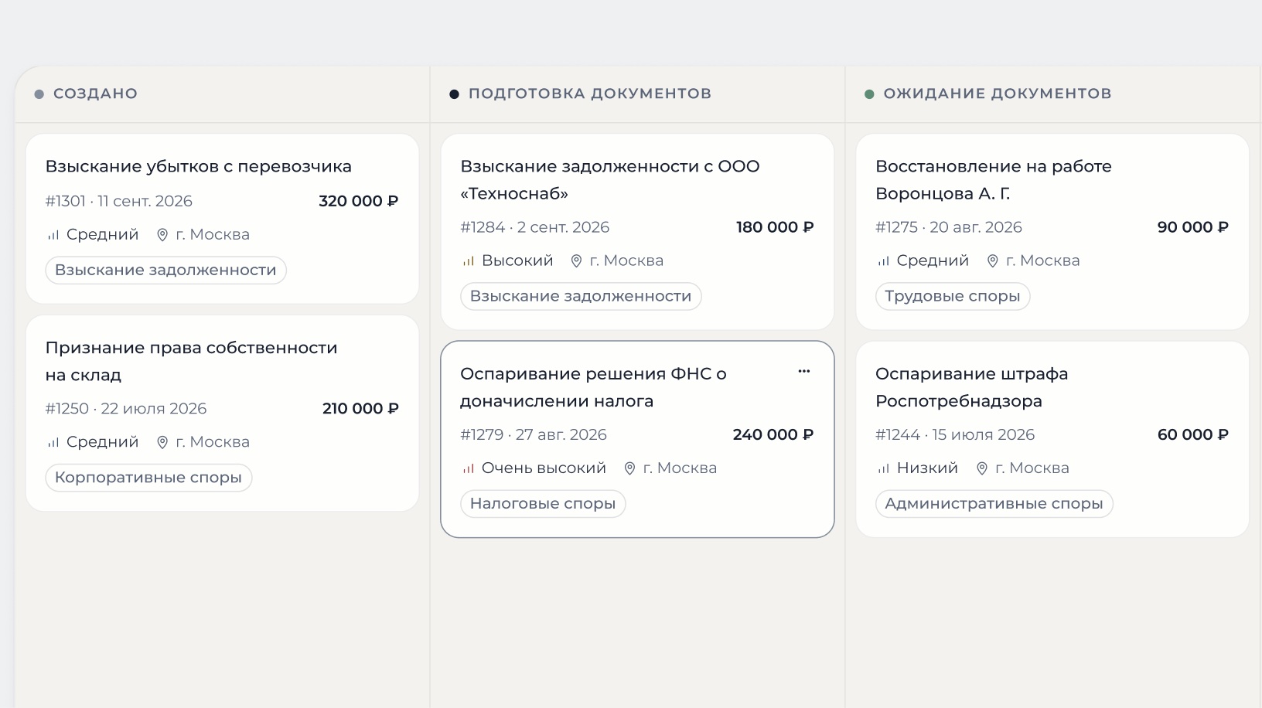Viewport: 1262px width, 708px height.
Task: Click the Взыскание задолженности tag on card #1301
Action: [x=165, y=271]
